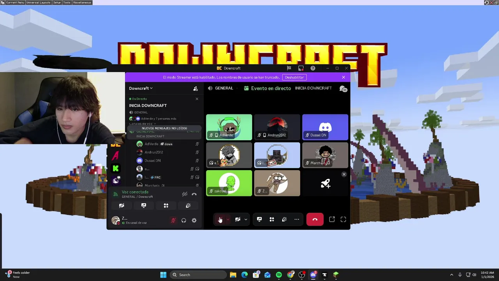Close the rocket activity tile

[344, 174]
